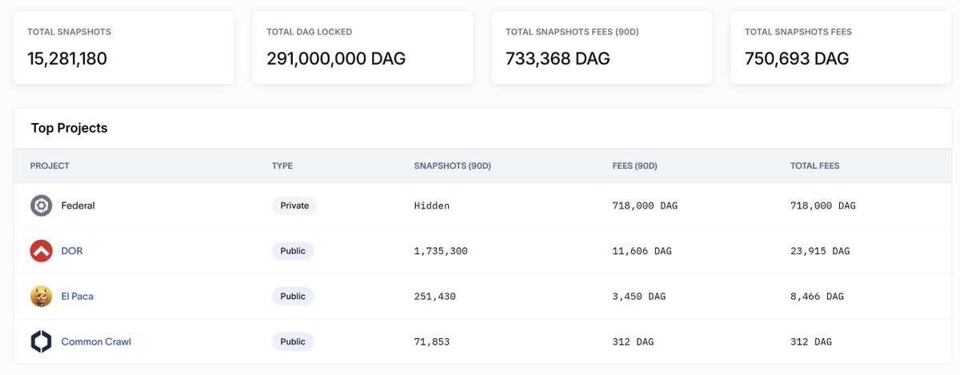This screenshot has width=960, height=375.
Task: Click the Public badge in Common Crawl row
Action: (293, 342)
